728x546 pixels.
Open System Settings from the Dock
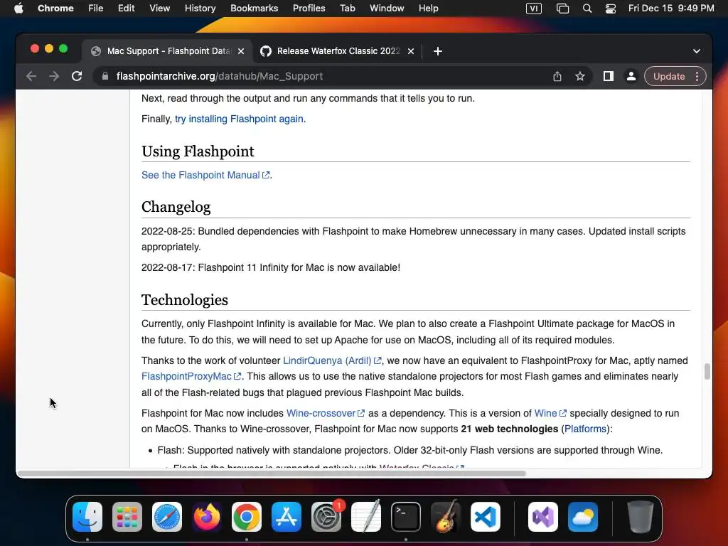(x=326, y=517)
